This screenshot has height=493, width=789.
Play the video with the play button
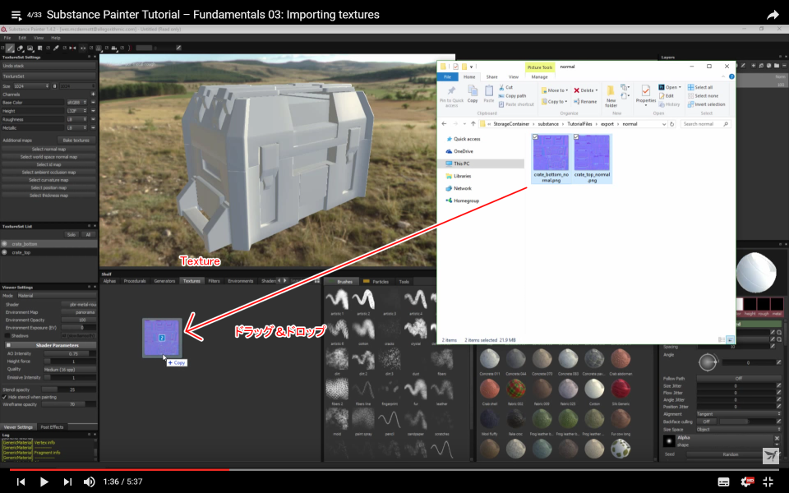[x=44, y=482]
